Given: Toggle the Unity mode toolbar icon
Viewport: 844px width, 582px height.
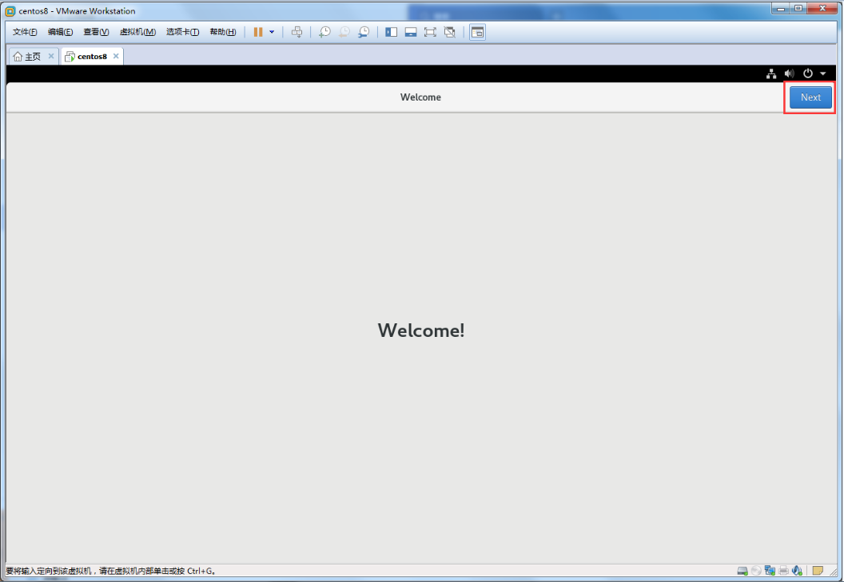Looking at the screenshot, I should pos(450,32).
